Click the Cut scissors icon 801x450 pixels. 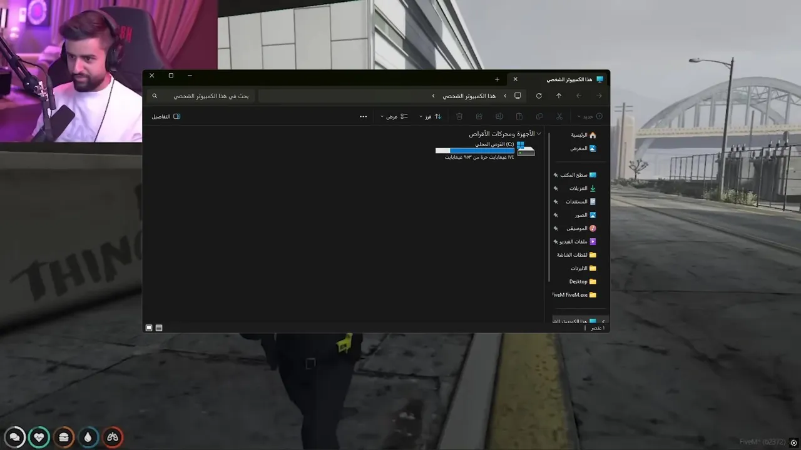point(559,116)
